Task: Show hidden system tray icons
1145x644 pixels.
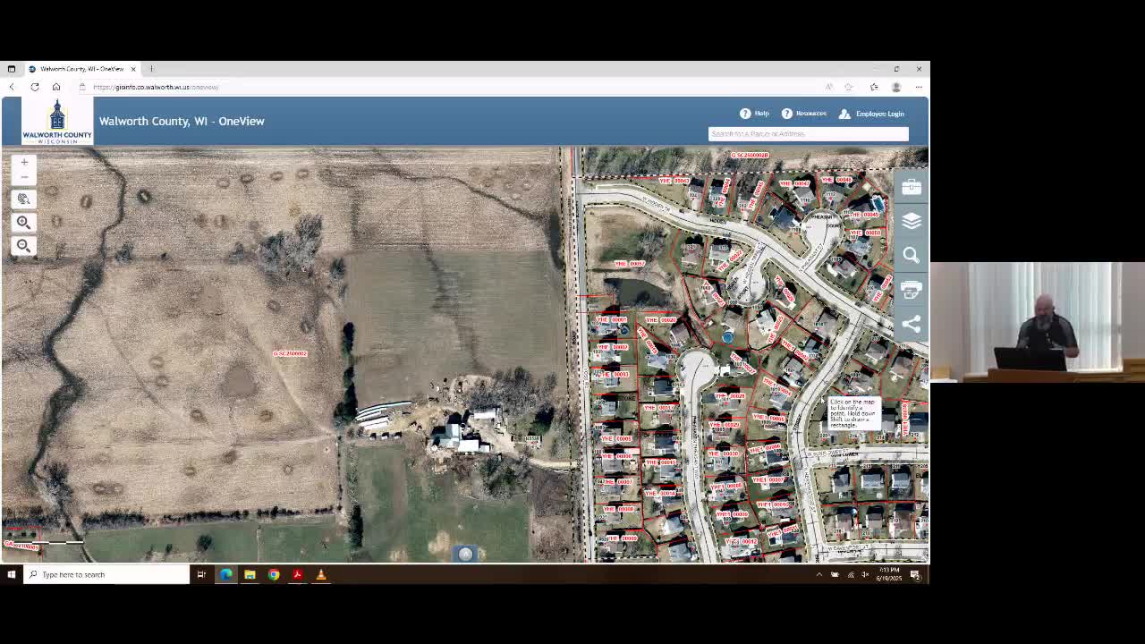Action: click(x=818, y=574)
